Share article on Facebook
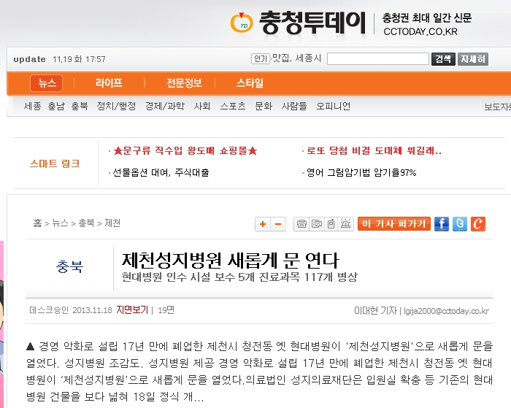The width and height of the screenshot is (511, 408). point(442,224)
